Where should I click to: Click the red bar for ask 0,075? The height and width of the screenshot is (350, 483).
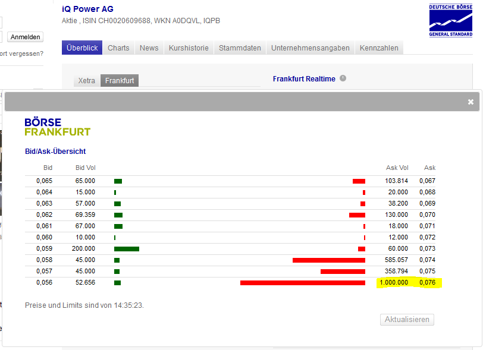coord(343,272)
